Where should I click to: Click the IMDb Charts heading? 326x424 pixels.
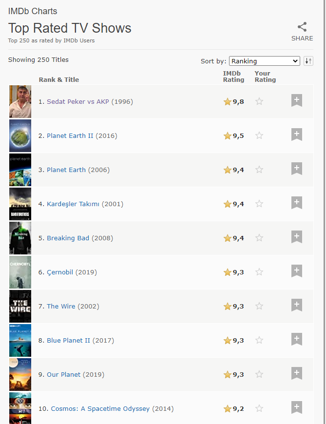pos(33,11)
